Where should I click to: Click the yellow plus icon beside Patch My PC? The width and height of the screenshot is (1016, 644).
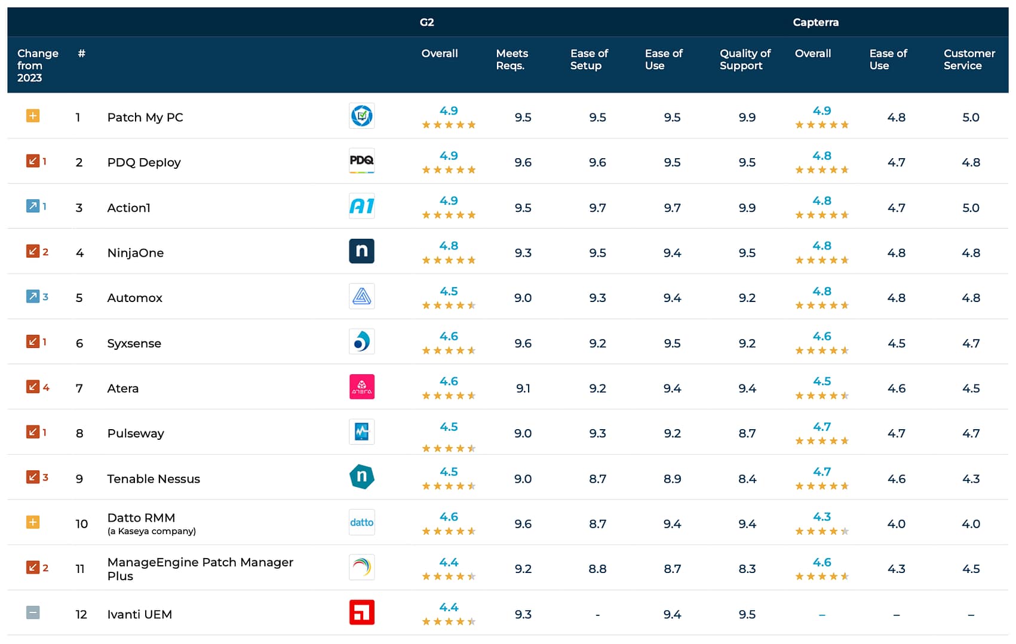33,116
